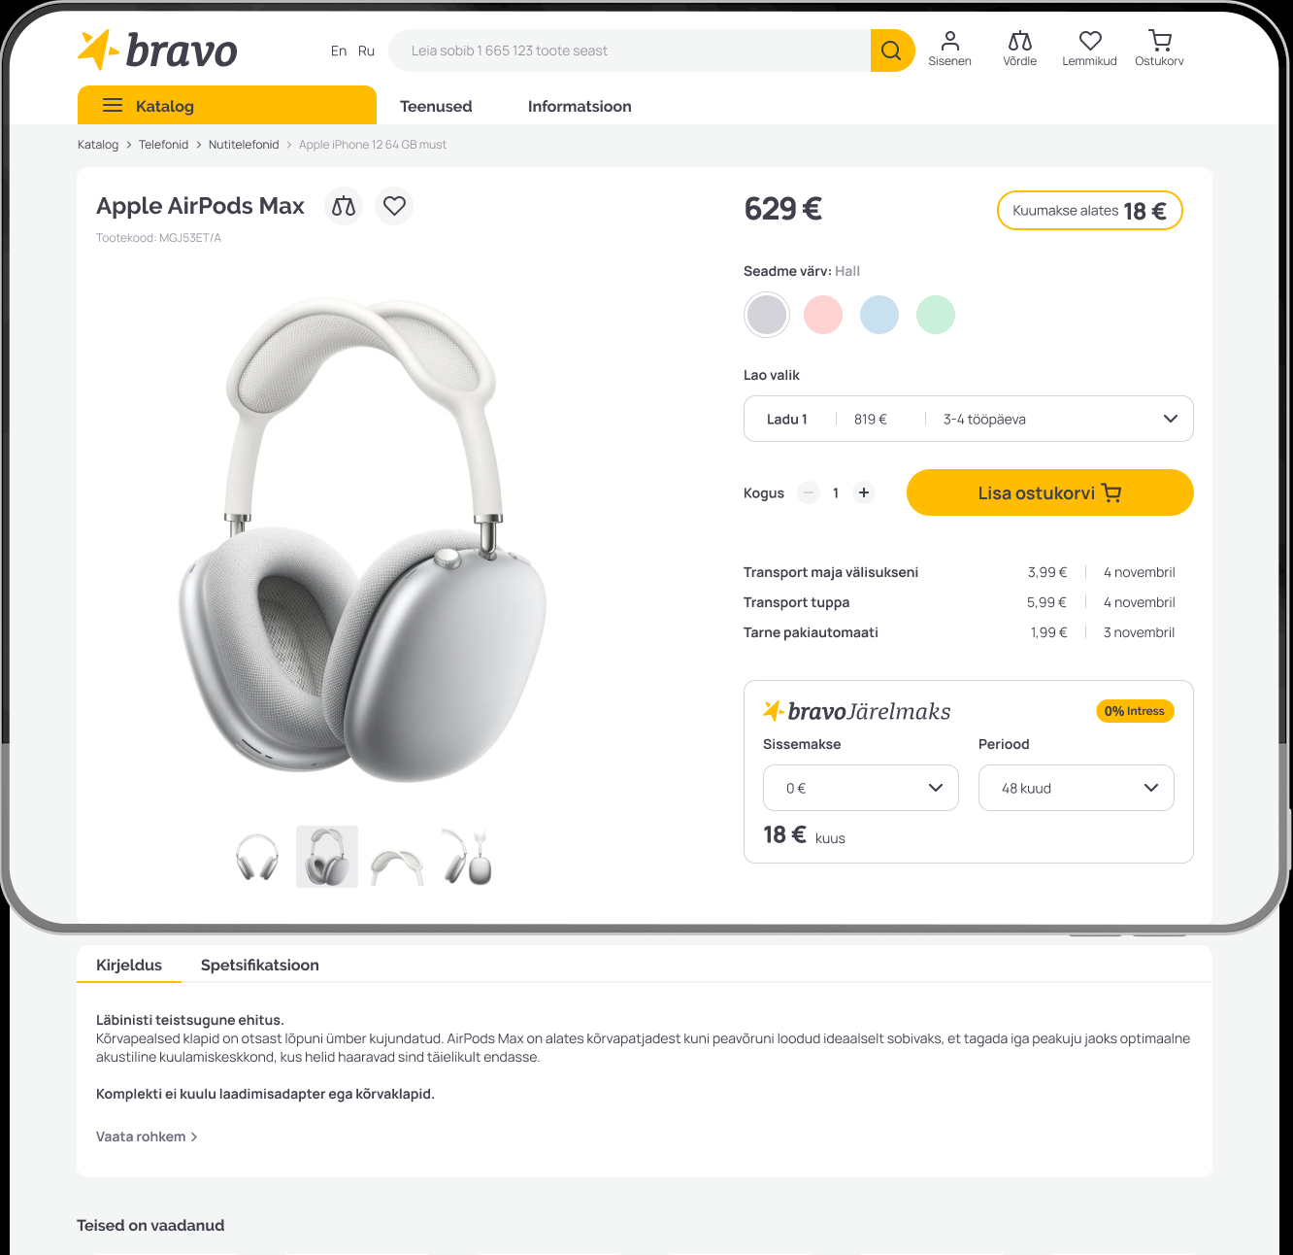Screen dimensions: 1293x1255
Task: Open the Periood 48 kuud dropdown
Action: (x=1077, y=788)
